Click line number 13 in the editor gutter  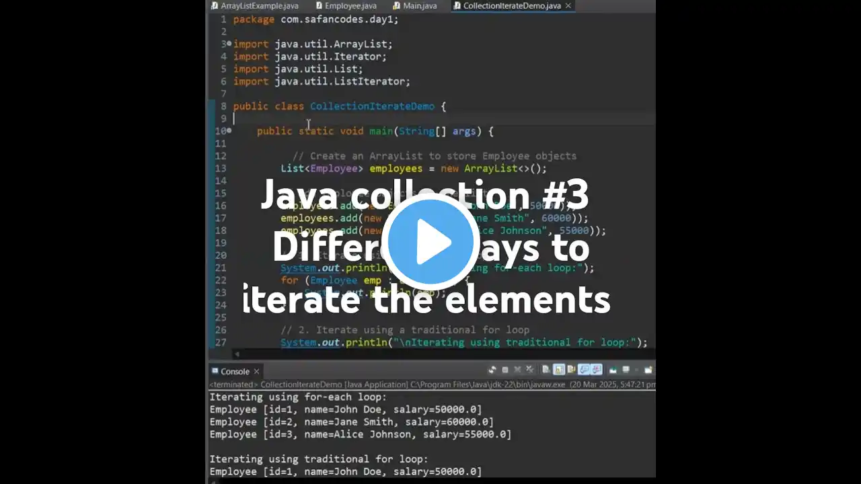pyautogui.click(x=221, y=169)
